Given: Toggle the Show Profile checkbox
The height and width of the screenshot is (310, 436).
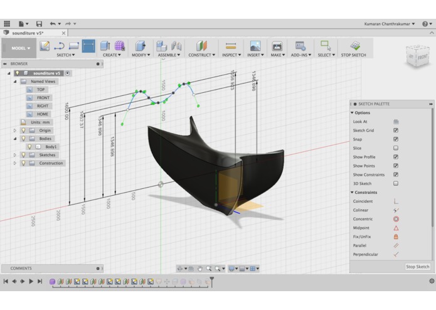Looking at the screenshot, I should pyautogui.click(x=396, y=157).
